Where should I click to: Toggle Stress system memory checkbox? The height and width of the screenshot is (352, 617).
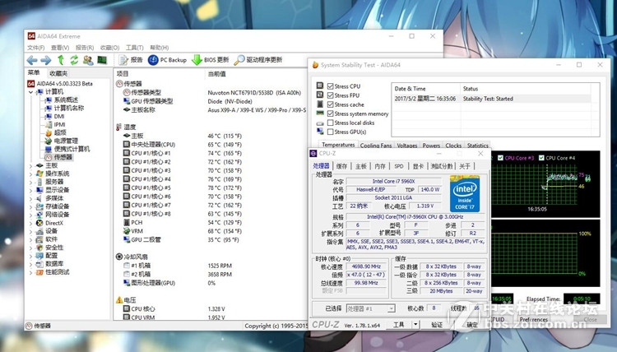click(x=330, y=113)
